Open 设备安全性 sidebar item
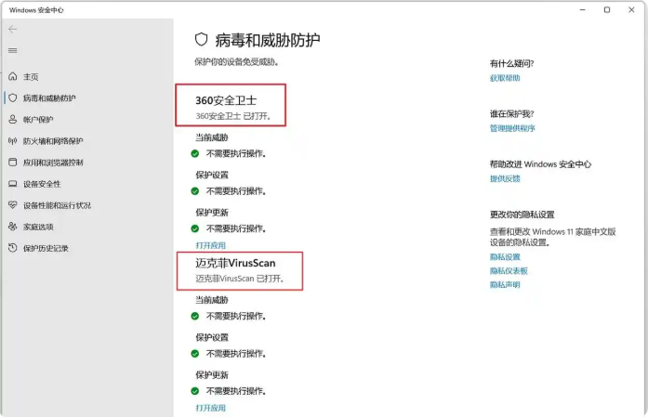Image resolution: width=648 pixels, height=417 pixels. 42,184
